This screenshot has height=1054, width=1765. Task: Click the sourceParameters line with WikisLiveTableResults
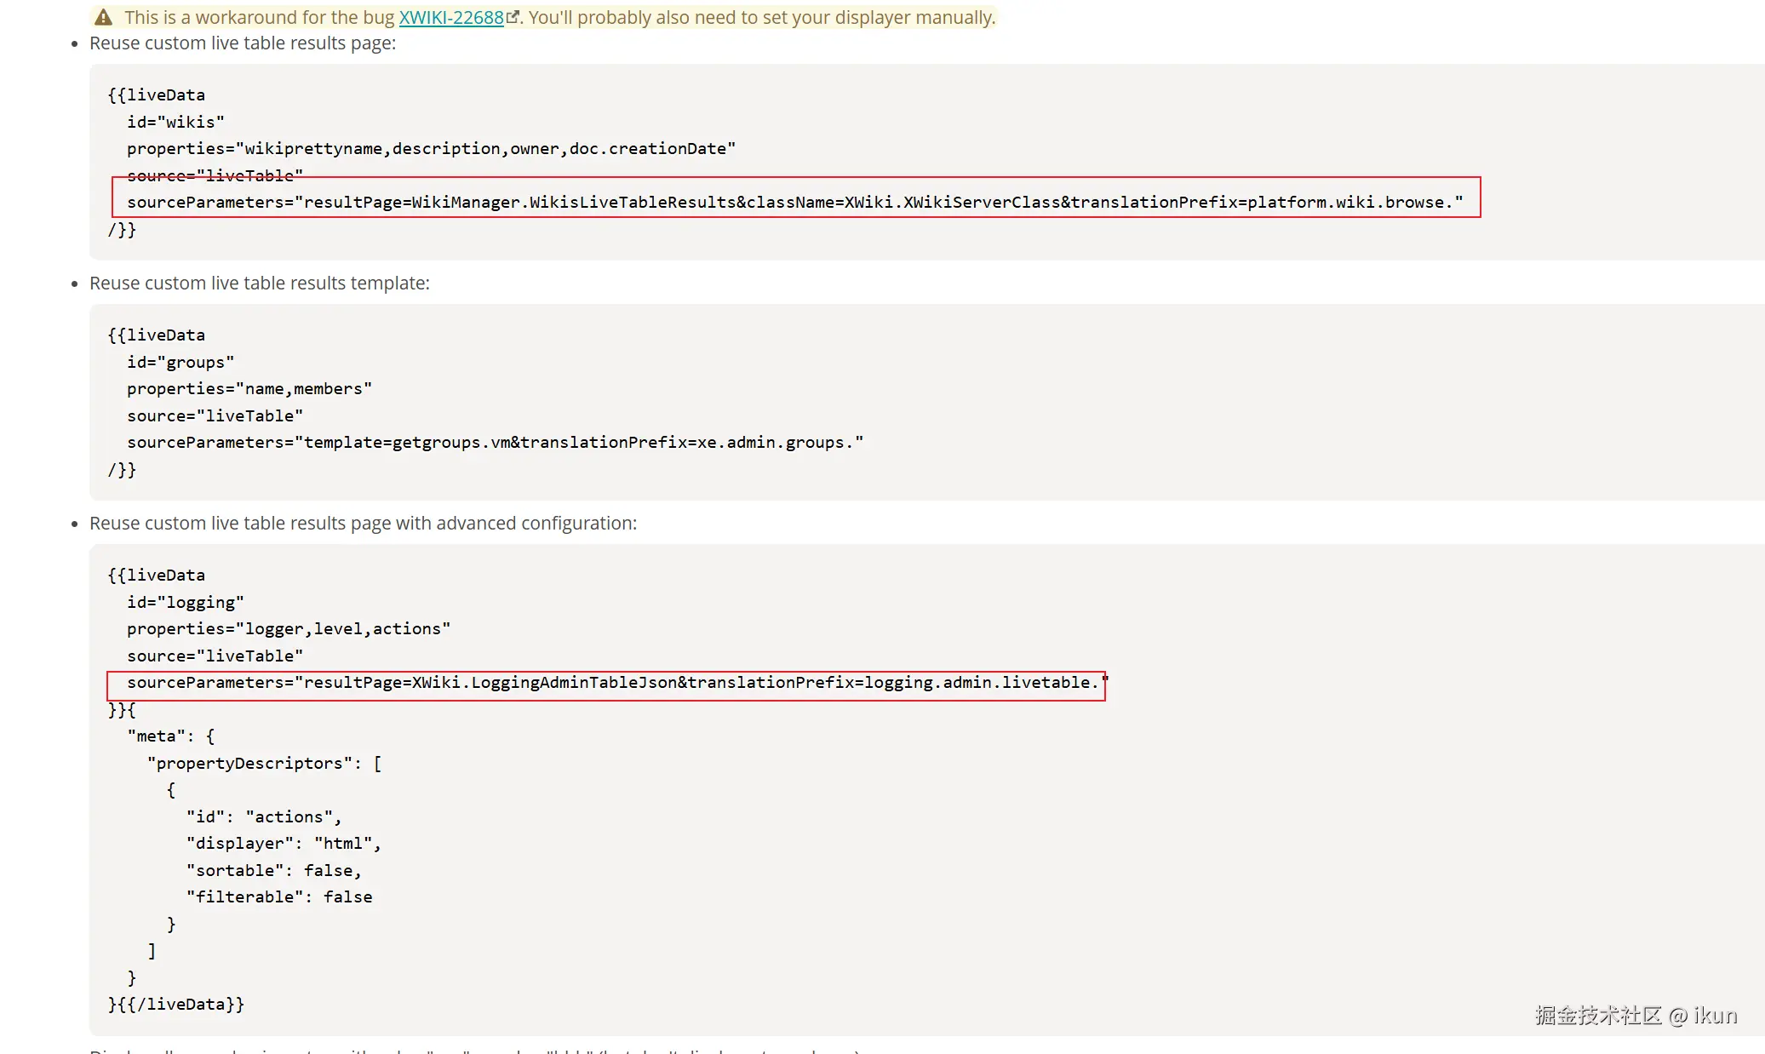pyautogui.click(x=794, y=203)
